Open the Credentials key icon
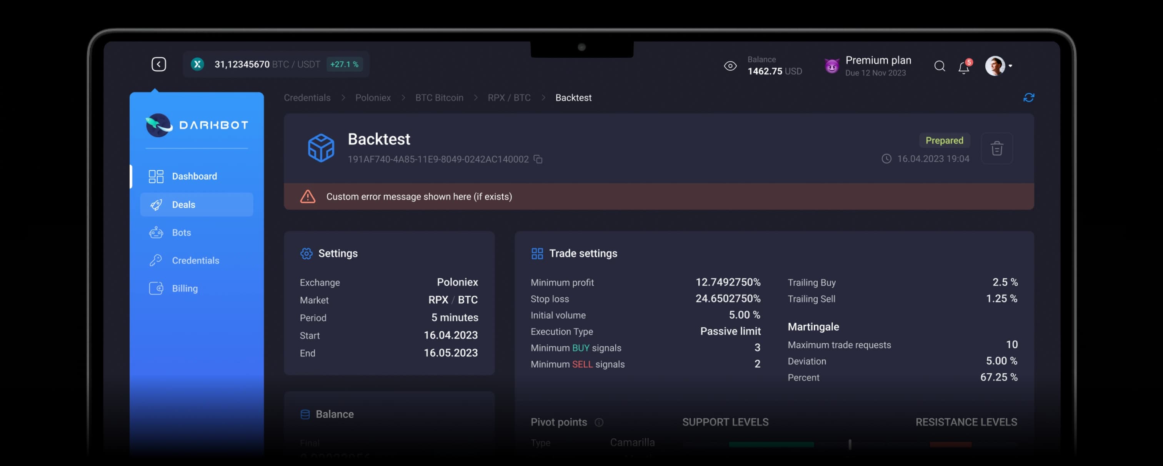The width and height of the screenshot is (1163, 466). pos(156,261)
